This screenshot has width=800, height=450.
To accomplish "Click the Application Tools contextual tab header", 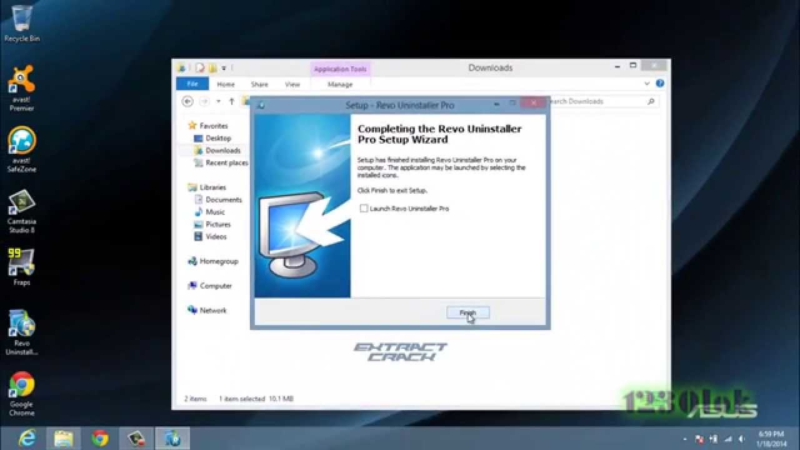I will pos(340,69).
